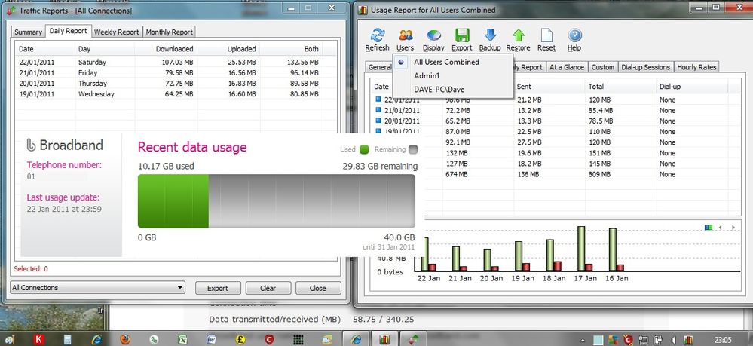This screenshot has height=346, width=753.
Task: Click the green Used legend swatch
Action: 364,149
